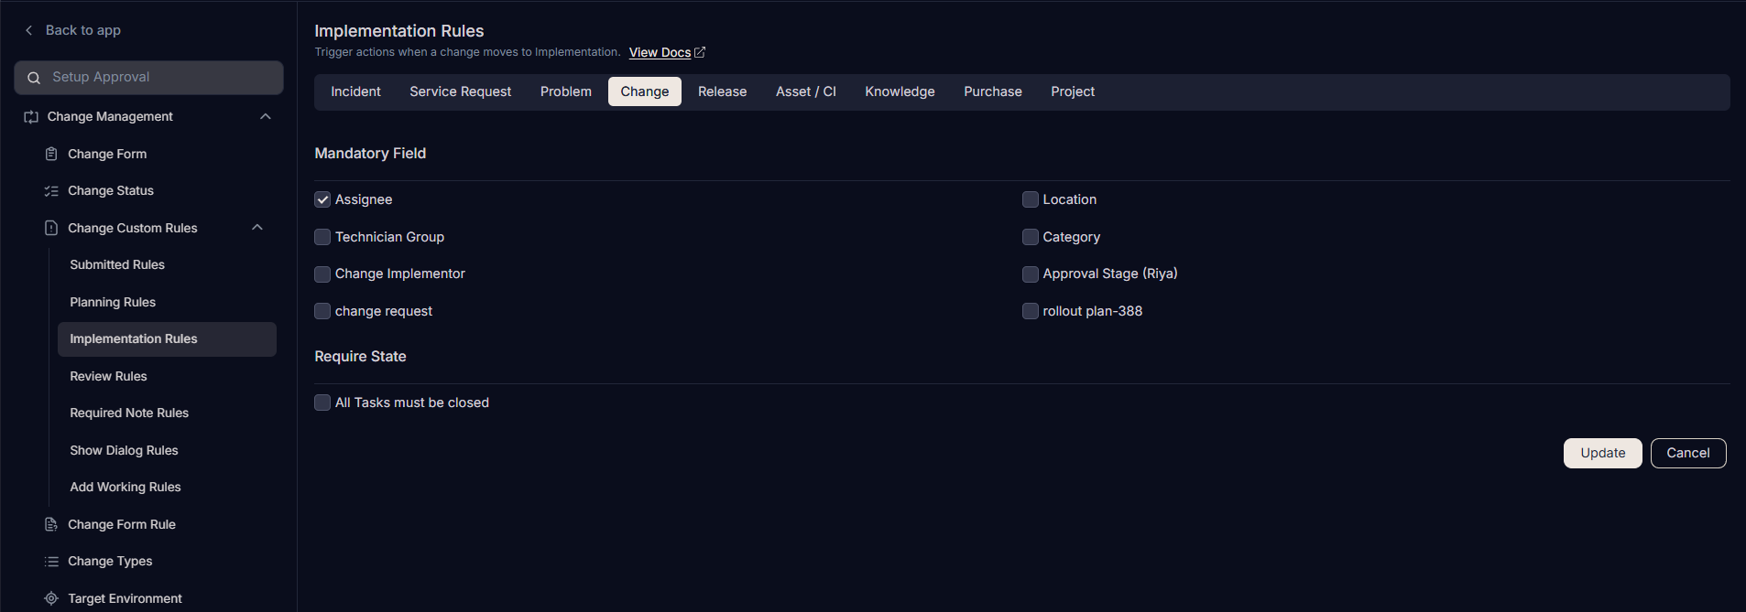1746x612 pixels.
Task: Check the rollout plan-388 checkbox
Action: click(x=1031, y=311)
